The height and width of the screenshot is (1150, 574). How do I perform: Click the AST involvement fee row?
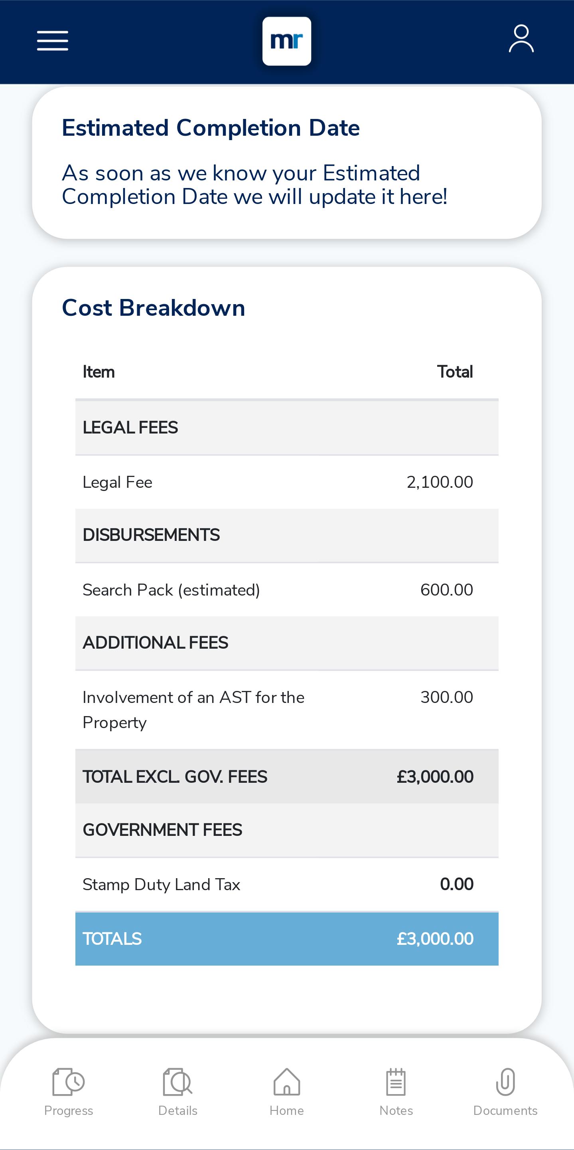click(287, 710)
